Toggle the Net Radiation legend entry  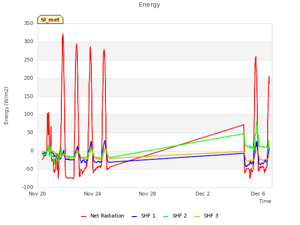pyautogui.click(x=103, y=216)
